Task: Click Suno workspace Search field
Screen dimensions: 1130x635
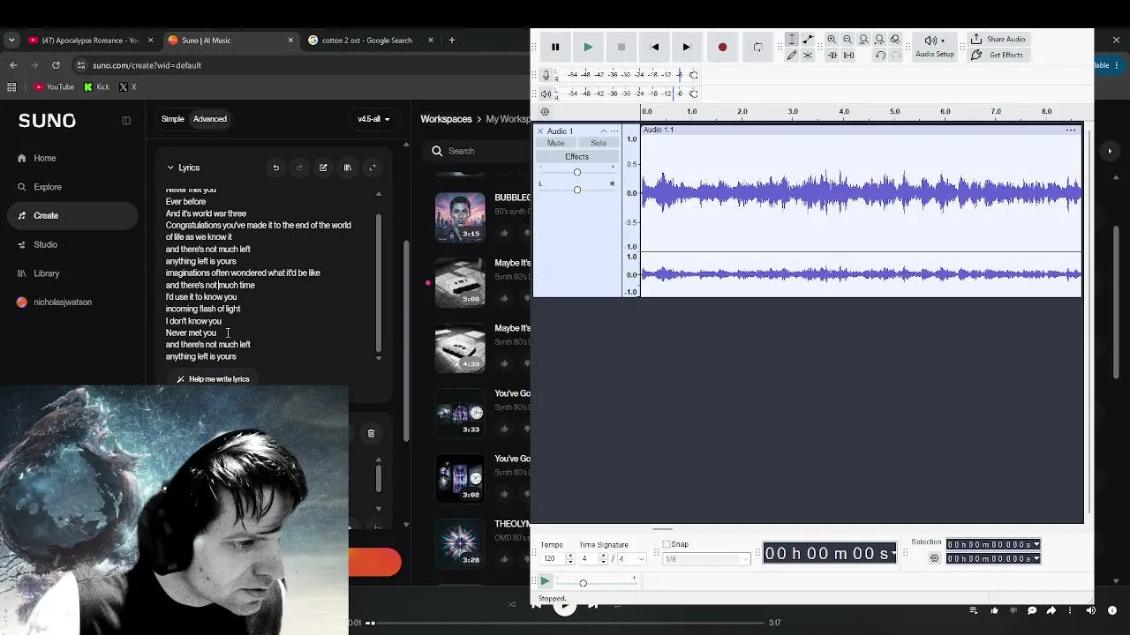Action: (477, 151)
